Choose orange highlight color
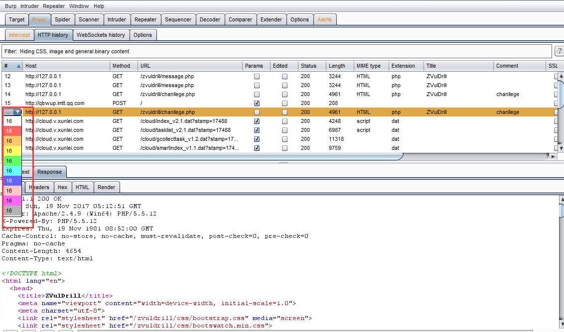564x332 pixels. point(12,141)
